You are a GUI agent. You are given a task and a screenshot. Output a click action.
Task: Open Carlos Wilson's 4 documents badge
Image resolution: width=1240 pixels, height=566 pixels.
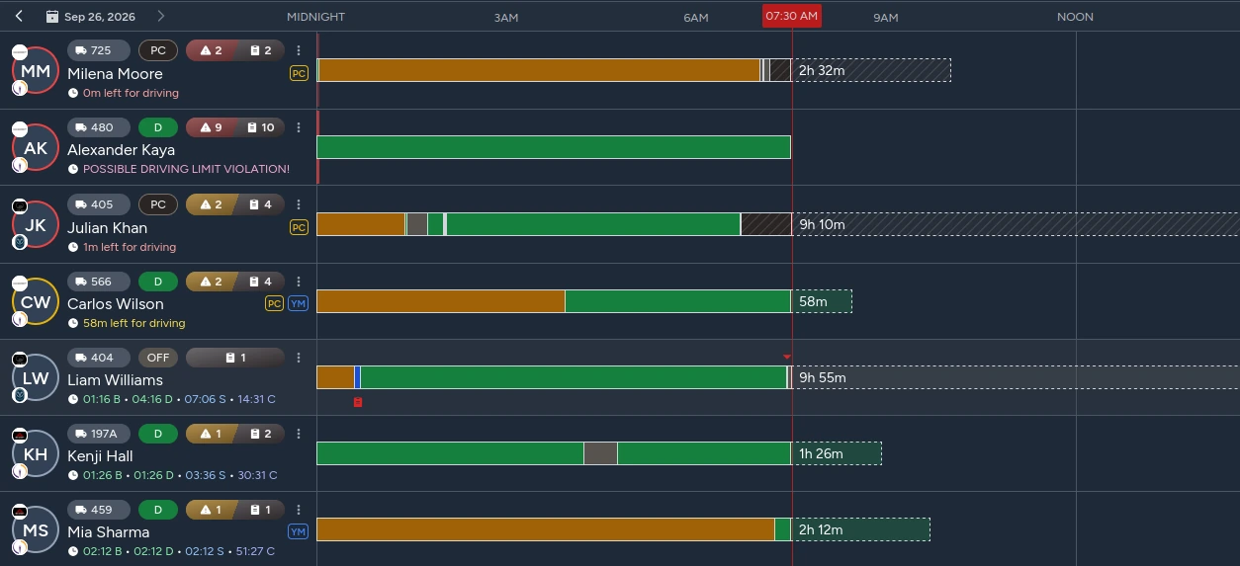pyautogui.click(x=260, y=282)
